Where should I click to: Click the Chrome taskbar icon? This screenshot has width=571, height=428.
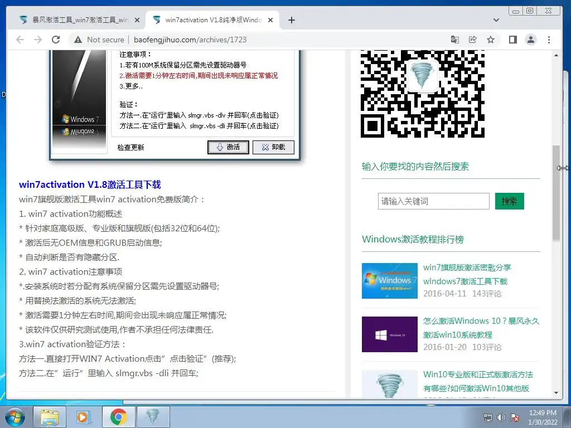point(118,417)
